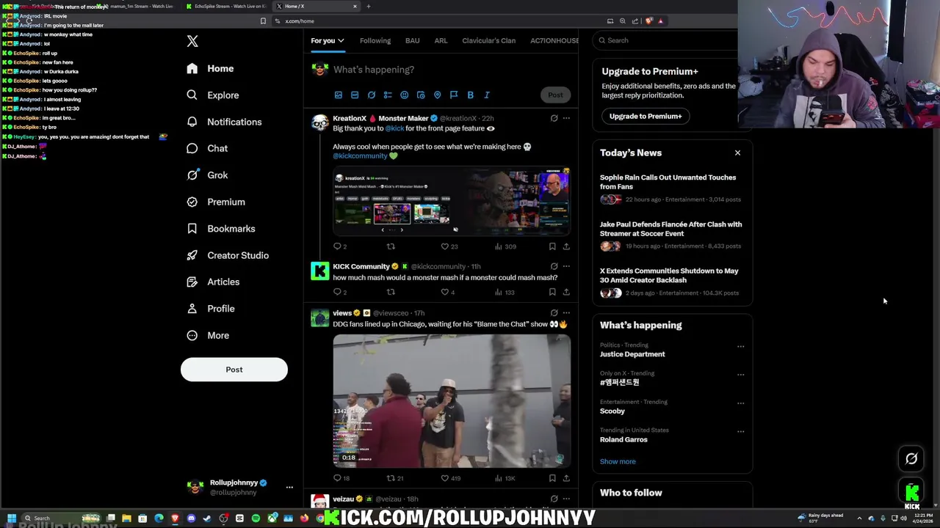Screen dimensions: 940x528
Task: Open KreationX post image preview
Action: (x=452, y=201)
